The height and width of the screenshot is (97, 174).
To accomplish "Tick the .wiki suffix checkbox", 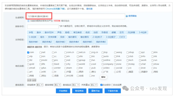I will click(x=41, y=72).
